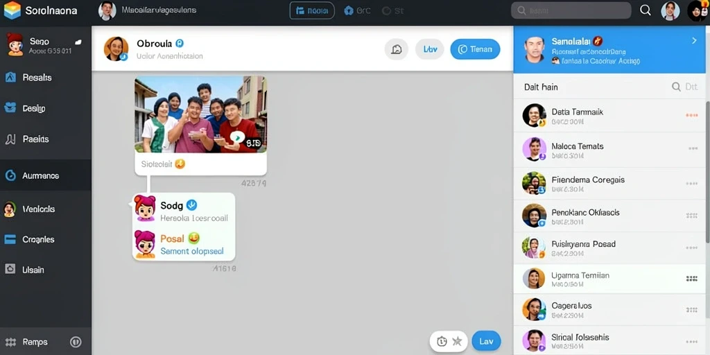Click the chat bubble icon in the header

pos(396,49)
